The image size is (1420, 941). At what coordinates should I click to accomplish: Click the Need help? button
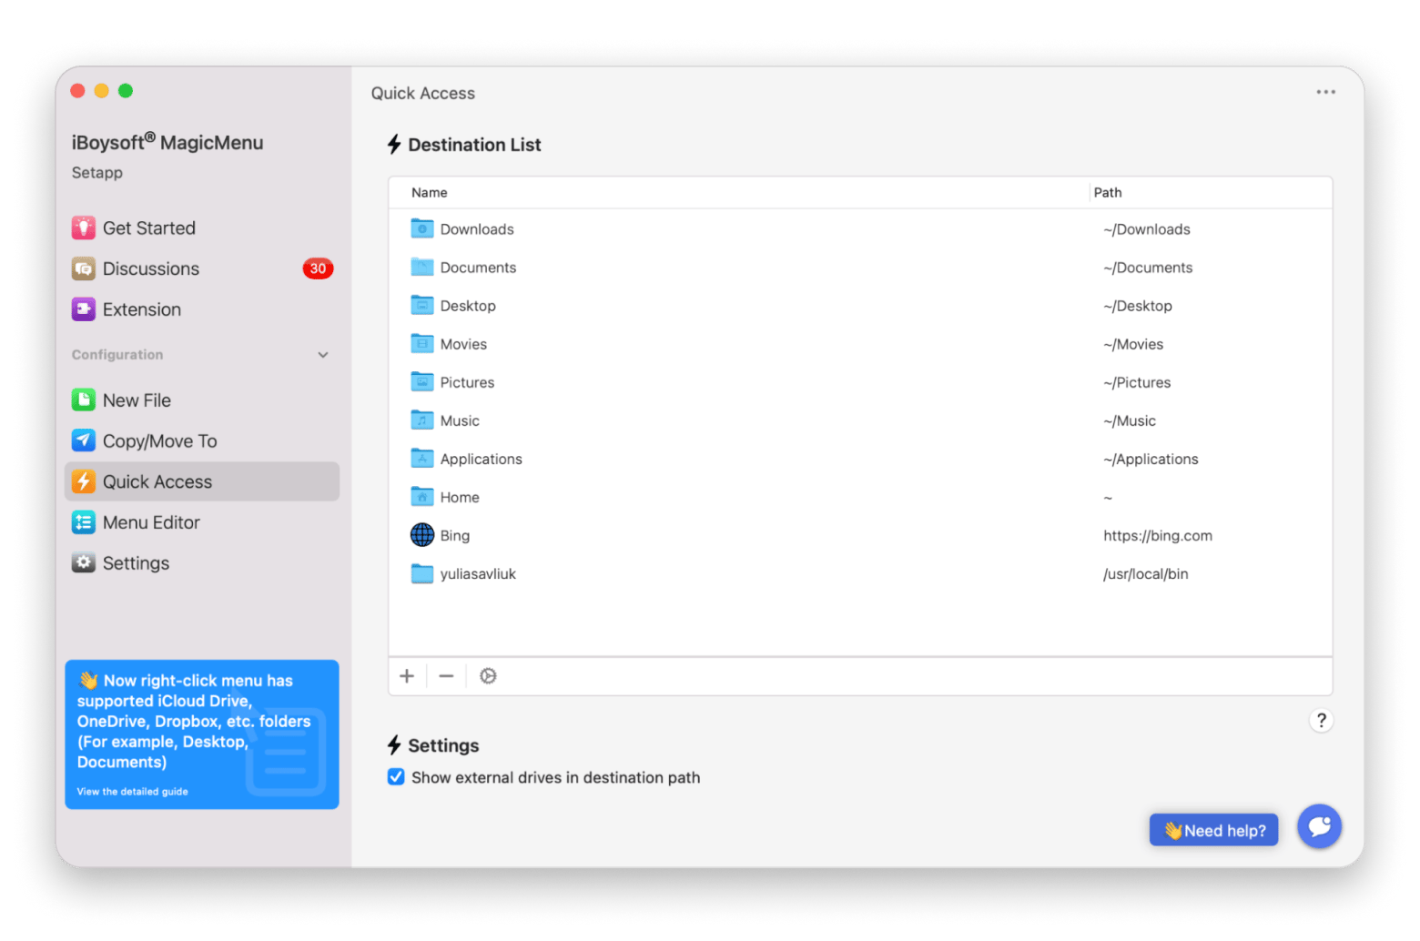click(x=1213, y=830)
